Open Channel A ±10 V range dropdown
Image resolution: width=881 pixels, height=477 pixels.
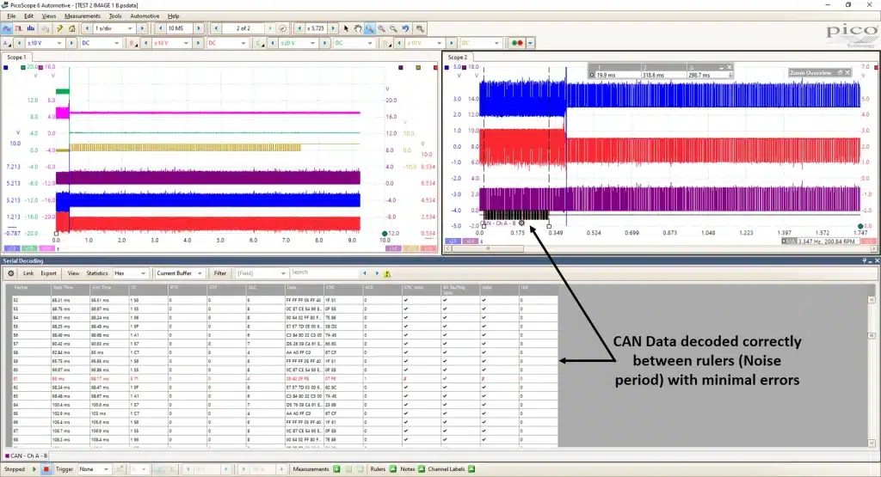tap(59, 43)
